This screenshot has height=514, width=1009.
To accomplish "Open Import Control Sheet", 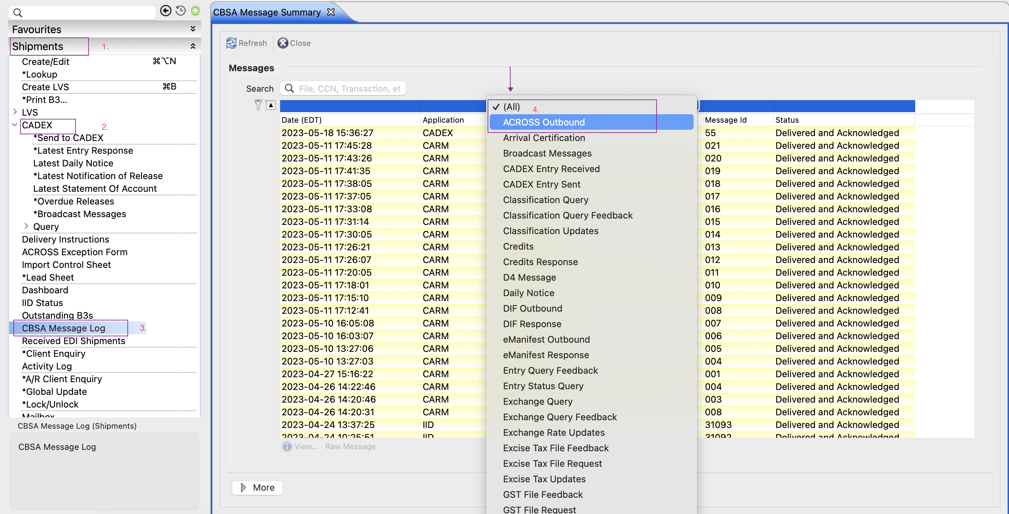I will 66,265.
